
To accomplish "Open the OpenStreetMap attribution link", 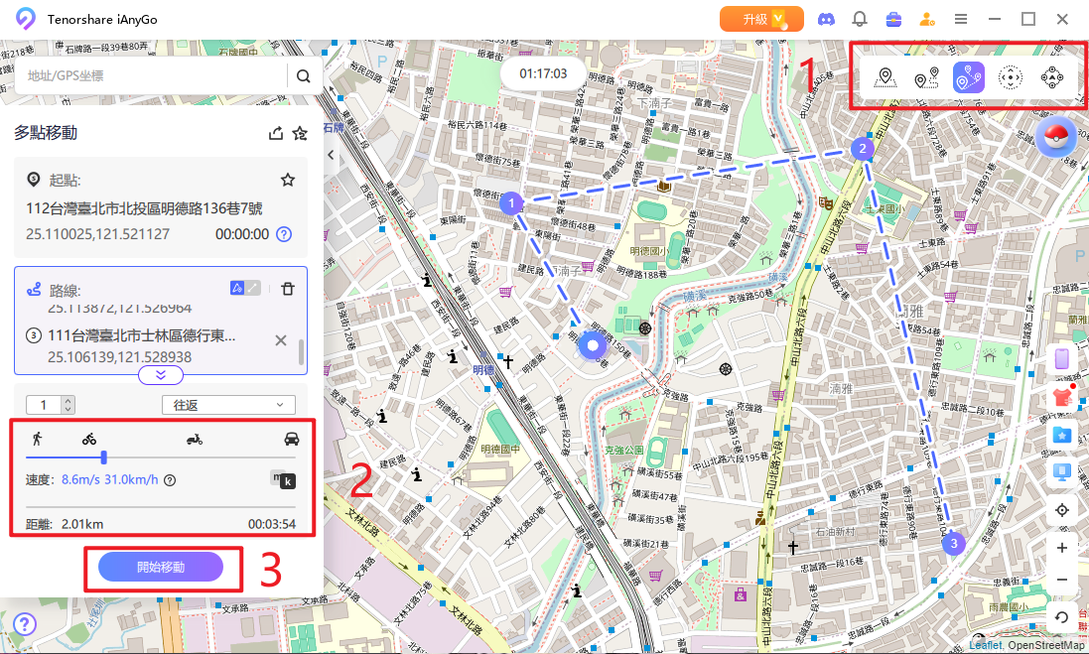I will 1046,646.
